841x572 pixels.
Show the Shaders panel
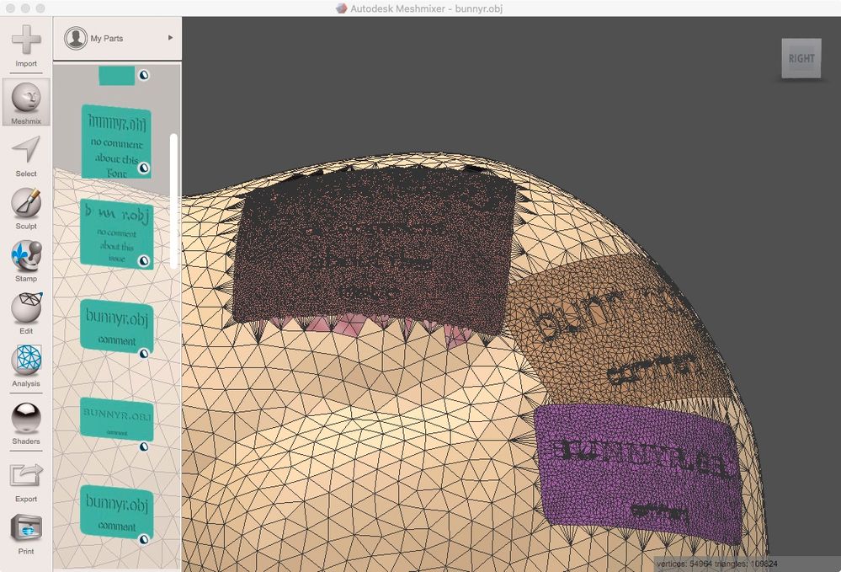(x=26, y=424)
